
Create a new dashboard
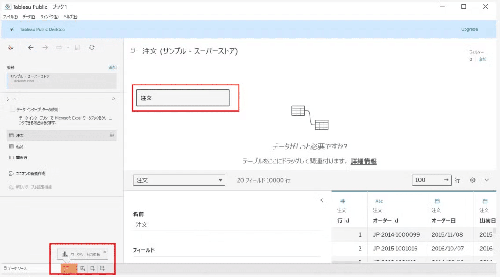pos(93,269)
